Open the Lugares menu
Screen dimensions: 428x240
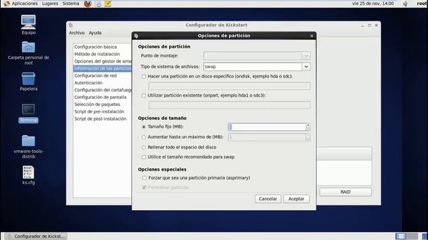[x=50, y=3]
